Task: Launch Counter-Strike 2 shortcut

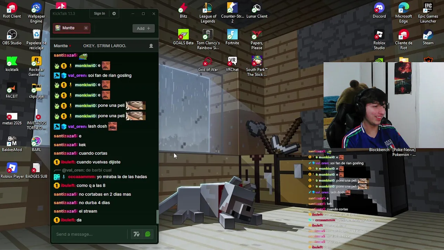Action: 232,13
